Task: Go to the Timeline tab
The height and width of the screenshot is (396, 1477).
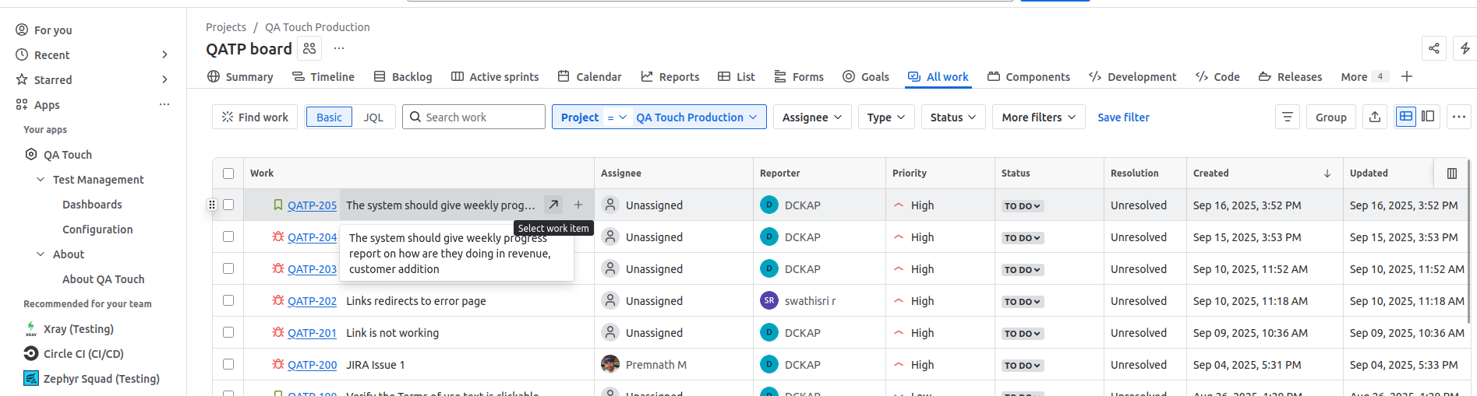Action: (x=323, y=76)
